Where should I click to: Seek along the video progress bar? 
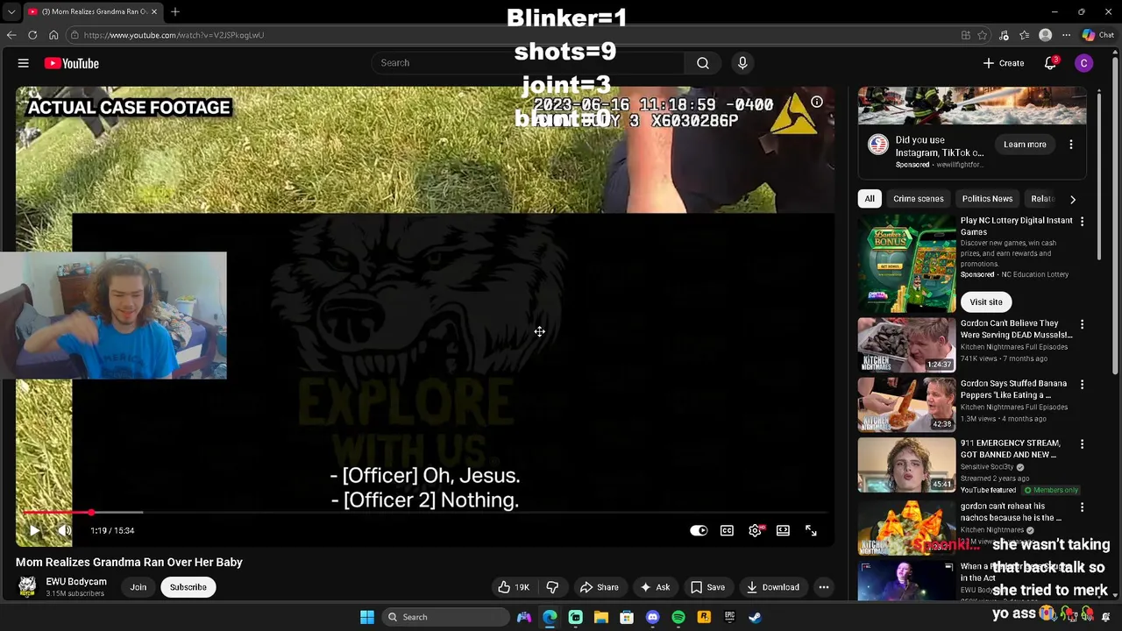click(425, 513)
